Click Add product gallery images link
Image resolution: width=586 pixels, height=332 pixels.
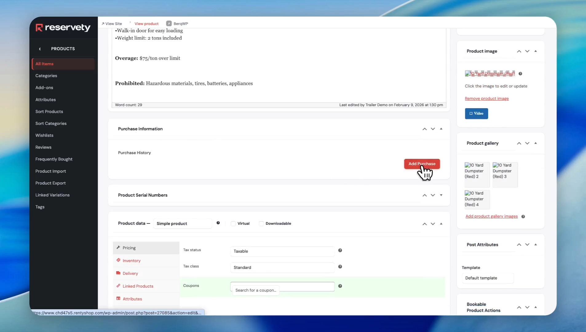pyautogui.click(x=491, y=216)
